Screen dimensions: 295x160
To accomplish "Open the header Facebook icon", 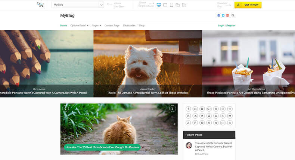I will click(x=218, y=15).
